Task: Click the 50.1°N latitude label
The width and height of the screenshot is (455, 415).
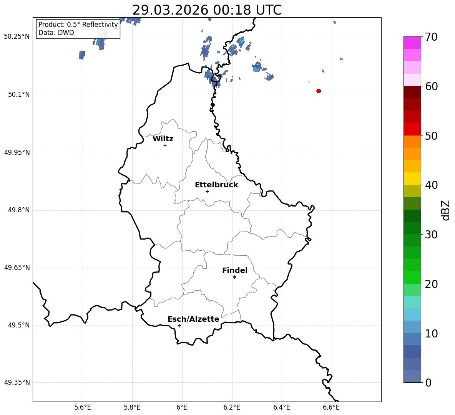Action: click(x=19, y=95)
